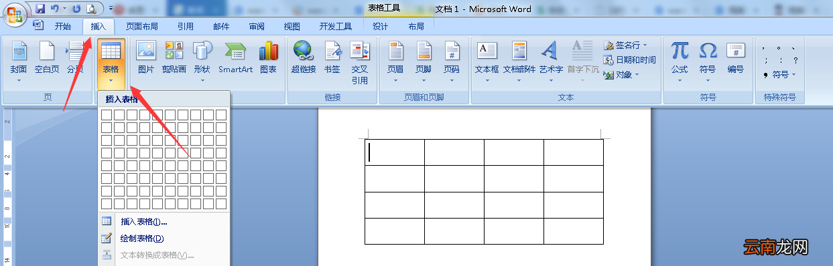Open the 视图 tab
The image size is (833, 266).
point(292,26)
